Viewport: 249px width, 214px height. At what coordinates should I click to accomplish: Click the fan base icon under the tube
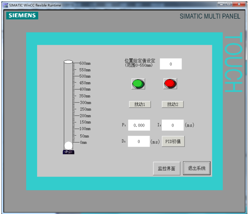point(68,152)
